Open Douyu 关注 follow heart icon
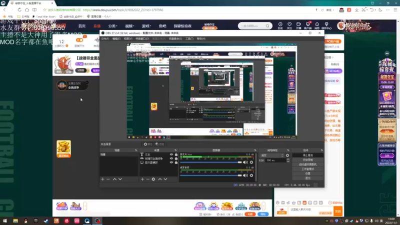This screenshot has width=400, height=225. [x=289, y=25]
